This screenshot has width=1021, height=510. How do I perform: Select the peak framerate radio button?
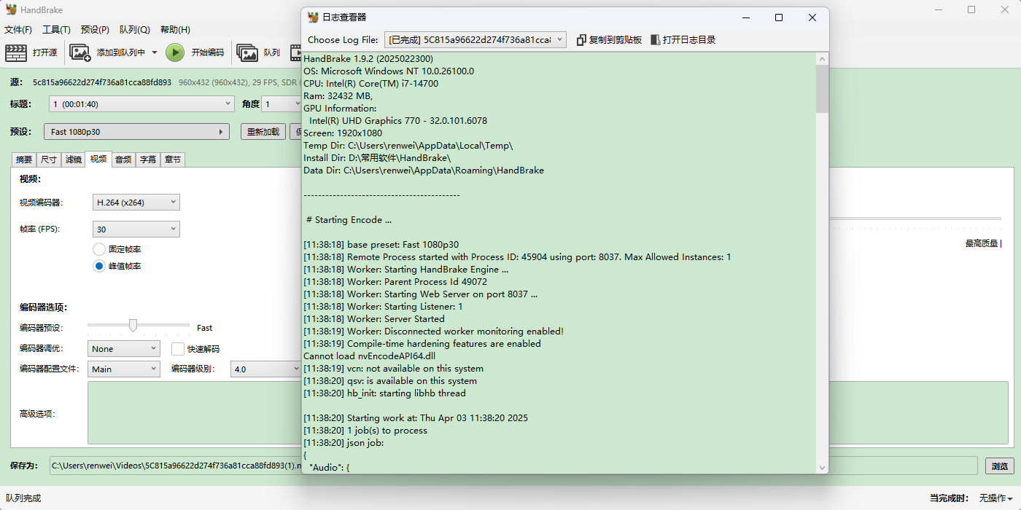click(x=99, y=266)
